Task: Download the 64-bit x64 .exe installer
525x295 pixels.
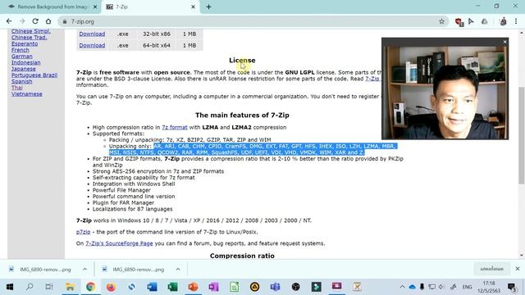Action: tap(92, 45)
